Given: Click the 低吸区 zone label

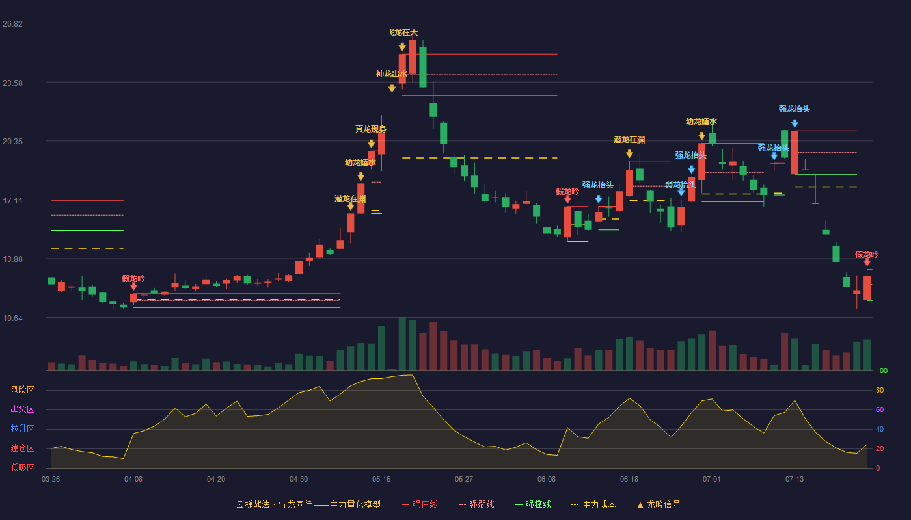Looking at the screenshot, I should point(22,467).
